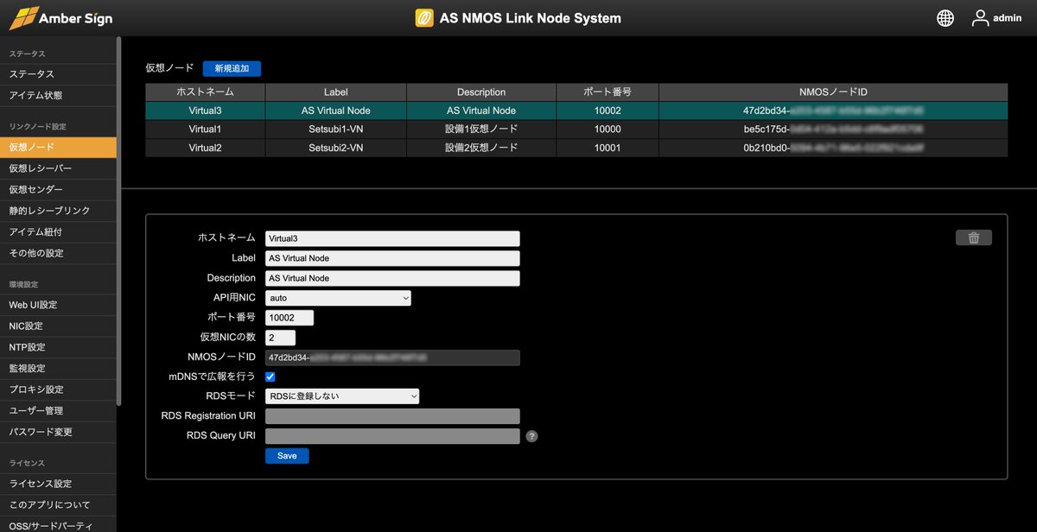
Task: Click the 新規追加 button
Action: coord(232,68)
